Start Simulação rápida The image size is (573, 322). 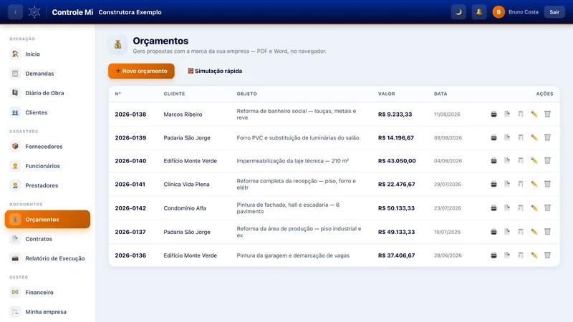[215, 71]
